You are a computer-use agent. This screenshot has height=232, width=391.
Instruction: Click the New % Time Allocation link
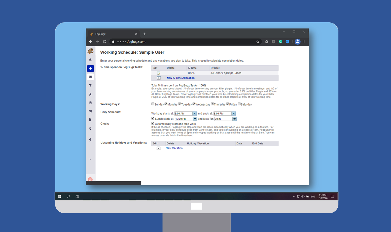pos(181,78)
